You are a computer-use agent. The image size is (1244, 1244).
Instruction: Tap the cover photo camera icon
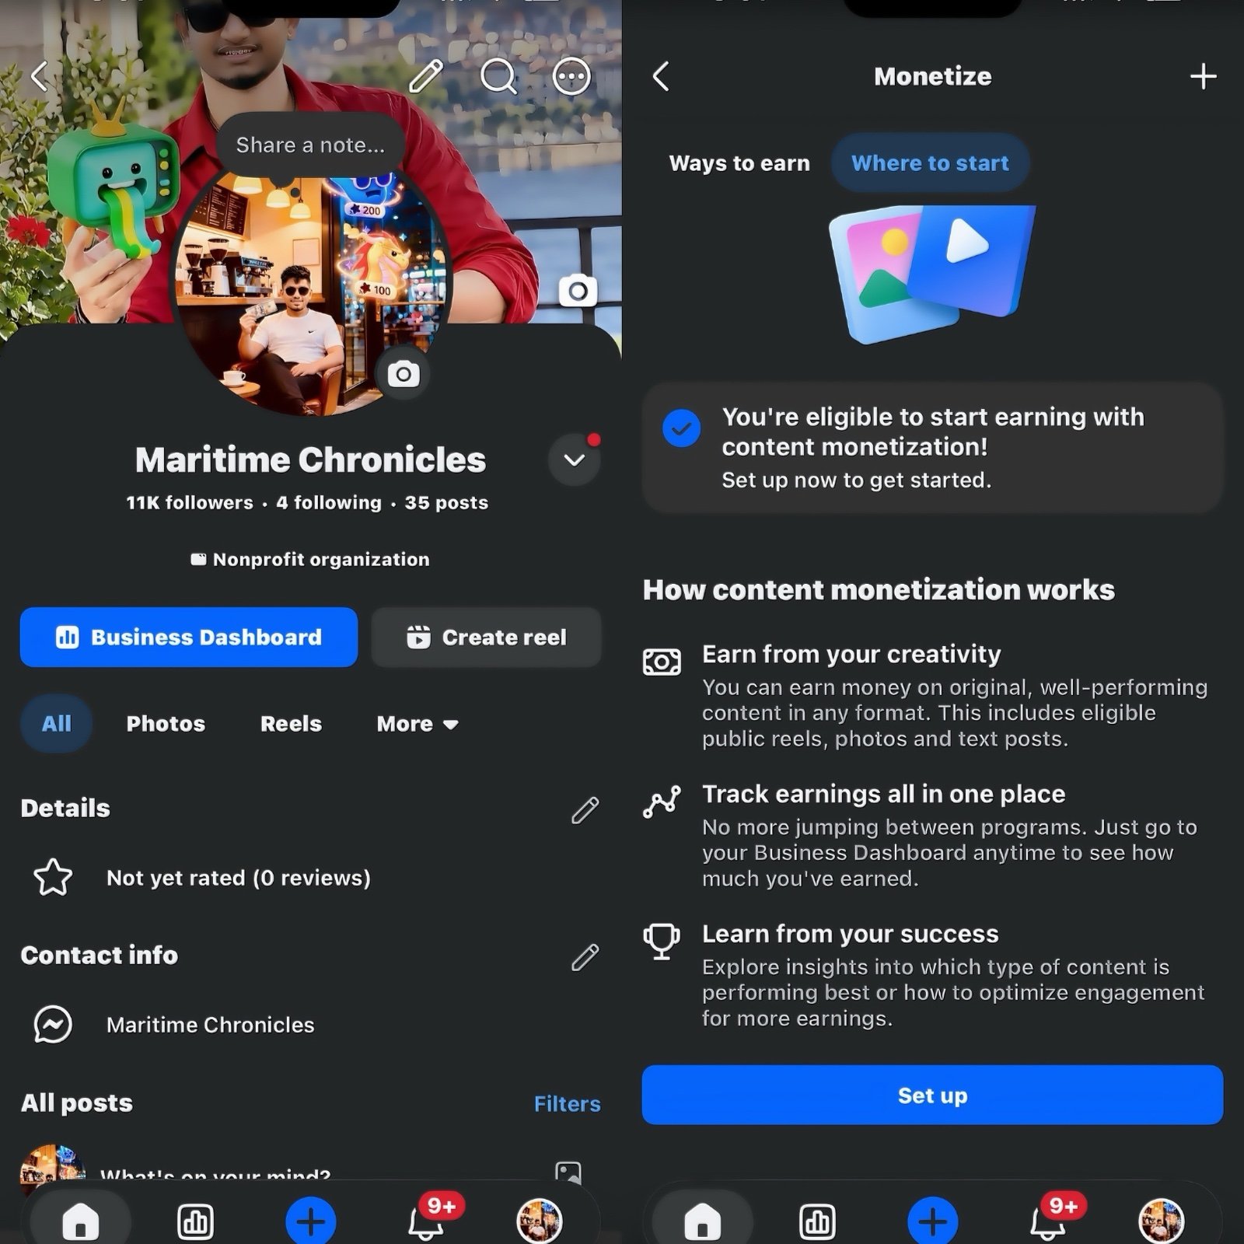pyautogui.click(x=578, y=291)
